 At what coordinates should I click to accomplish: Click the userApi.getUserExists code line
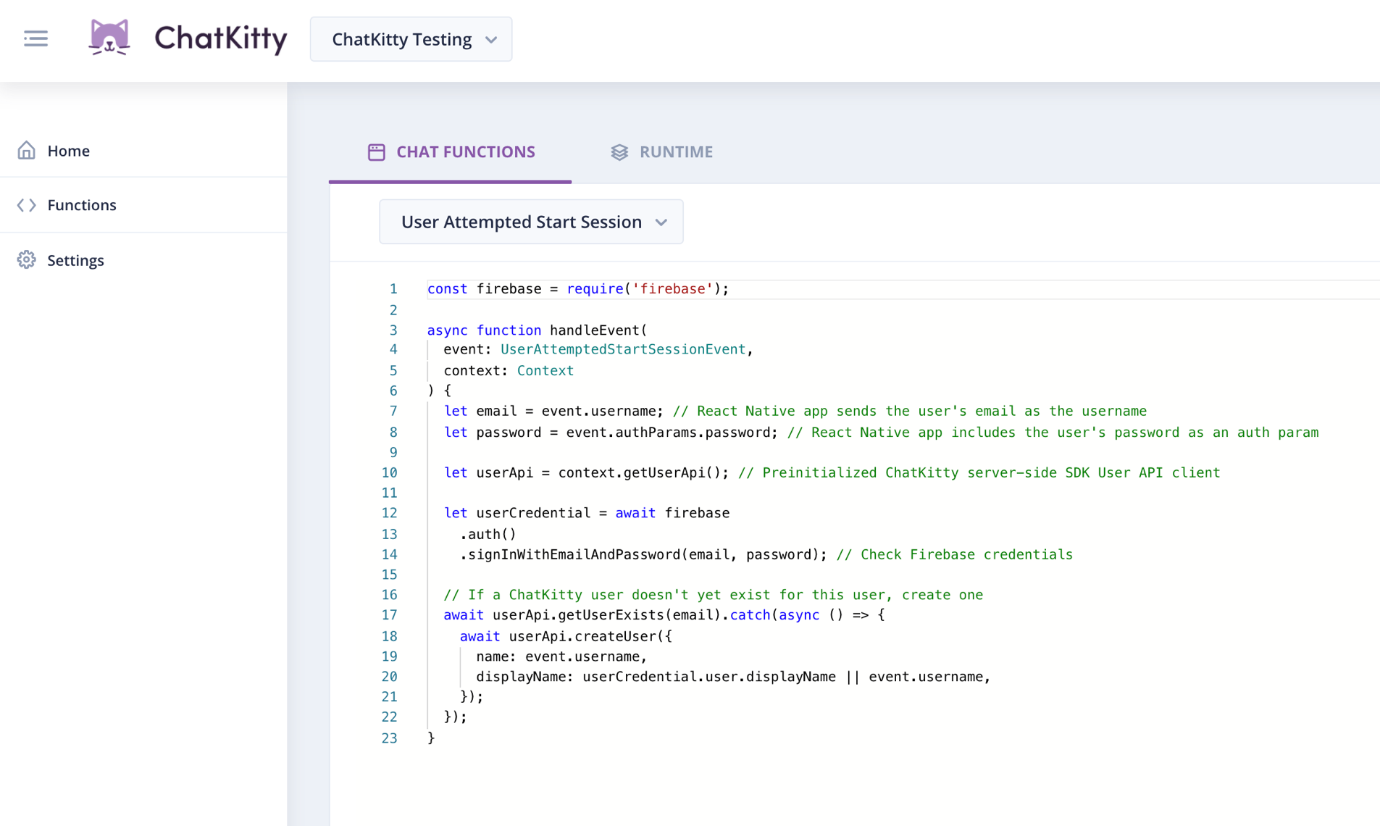664,615
